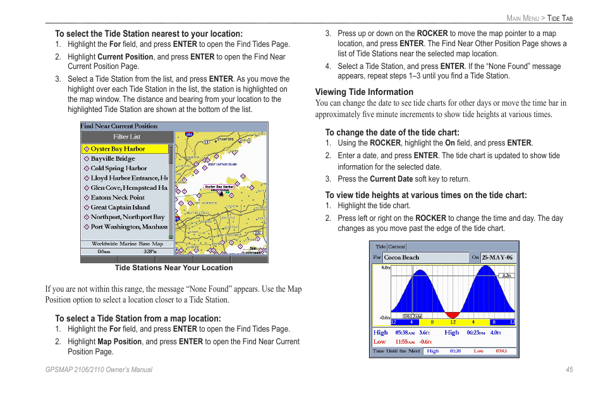Click diamond icon beside Bayville Bridge

[x=87, y=159]
